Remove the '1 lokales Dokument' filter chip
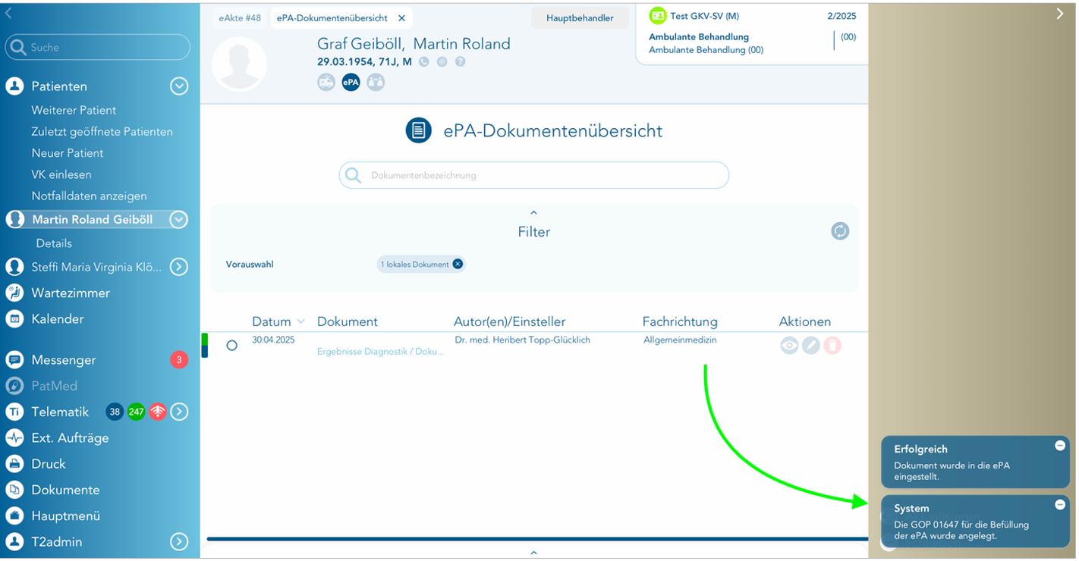1079x561 pixels. [x=458, y=265]
